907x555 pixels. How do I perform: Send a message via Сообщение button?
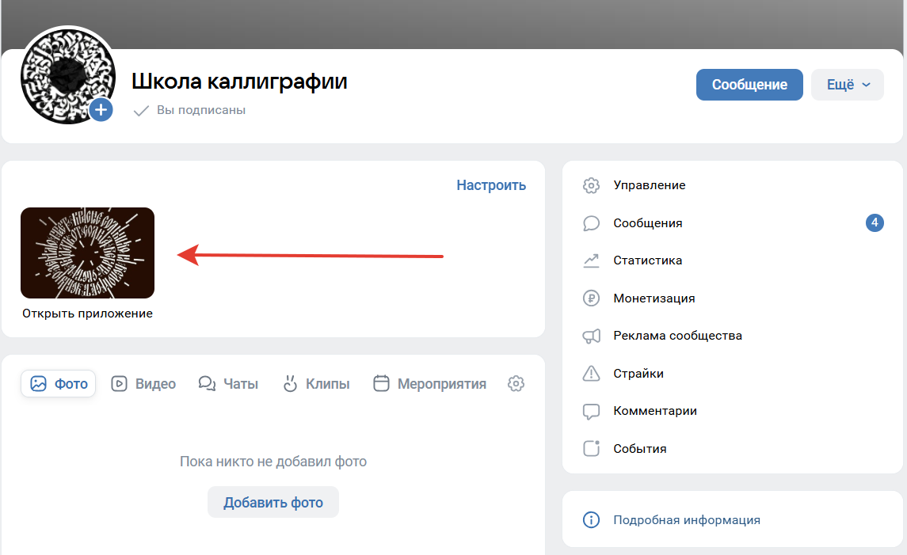[x=749, y=84]
